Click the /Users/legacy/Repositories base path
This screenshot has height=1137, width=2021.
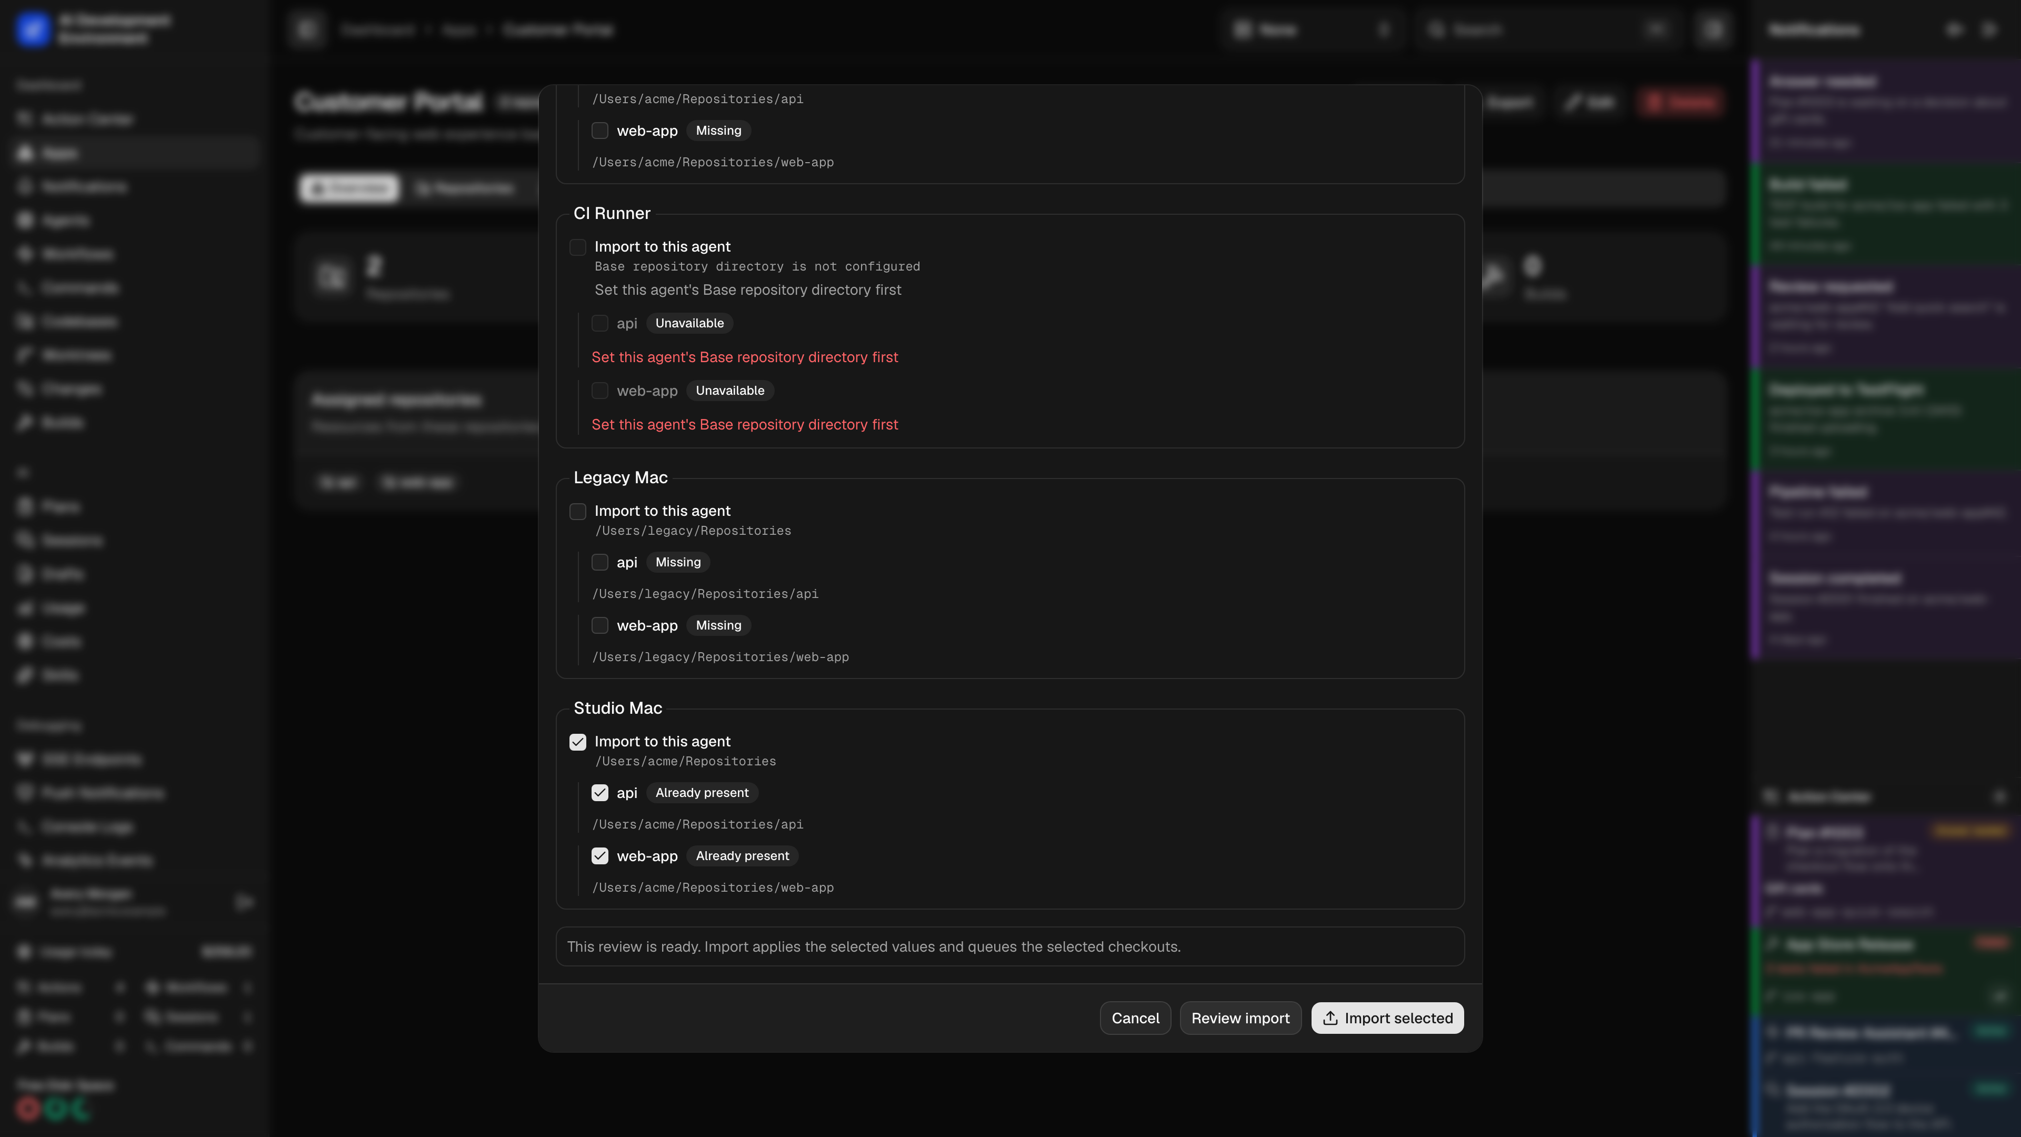tap(693, 531)
